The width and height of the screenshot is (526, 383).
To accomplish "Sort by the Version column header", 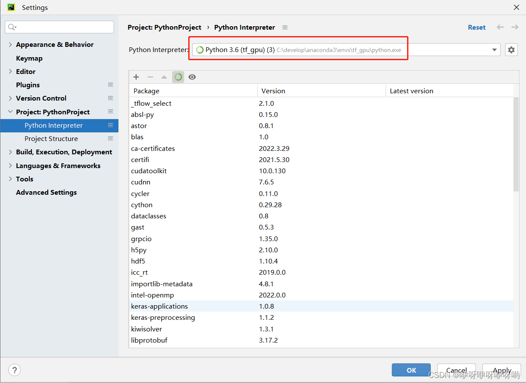I will [x=321, y=91].
